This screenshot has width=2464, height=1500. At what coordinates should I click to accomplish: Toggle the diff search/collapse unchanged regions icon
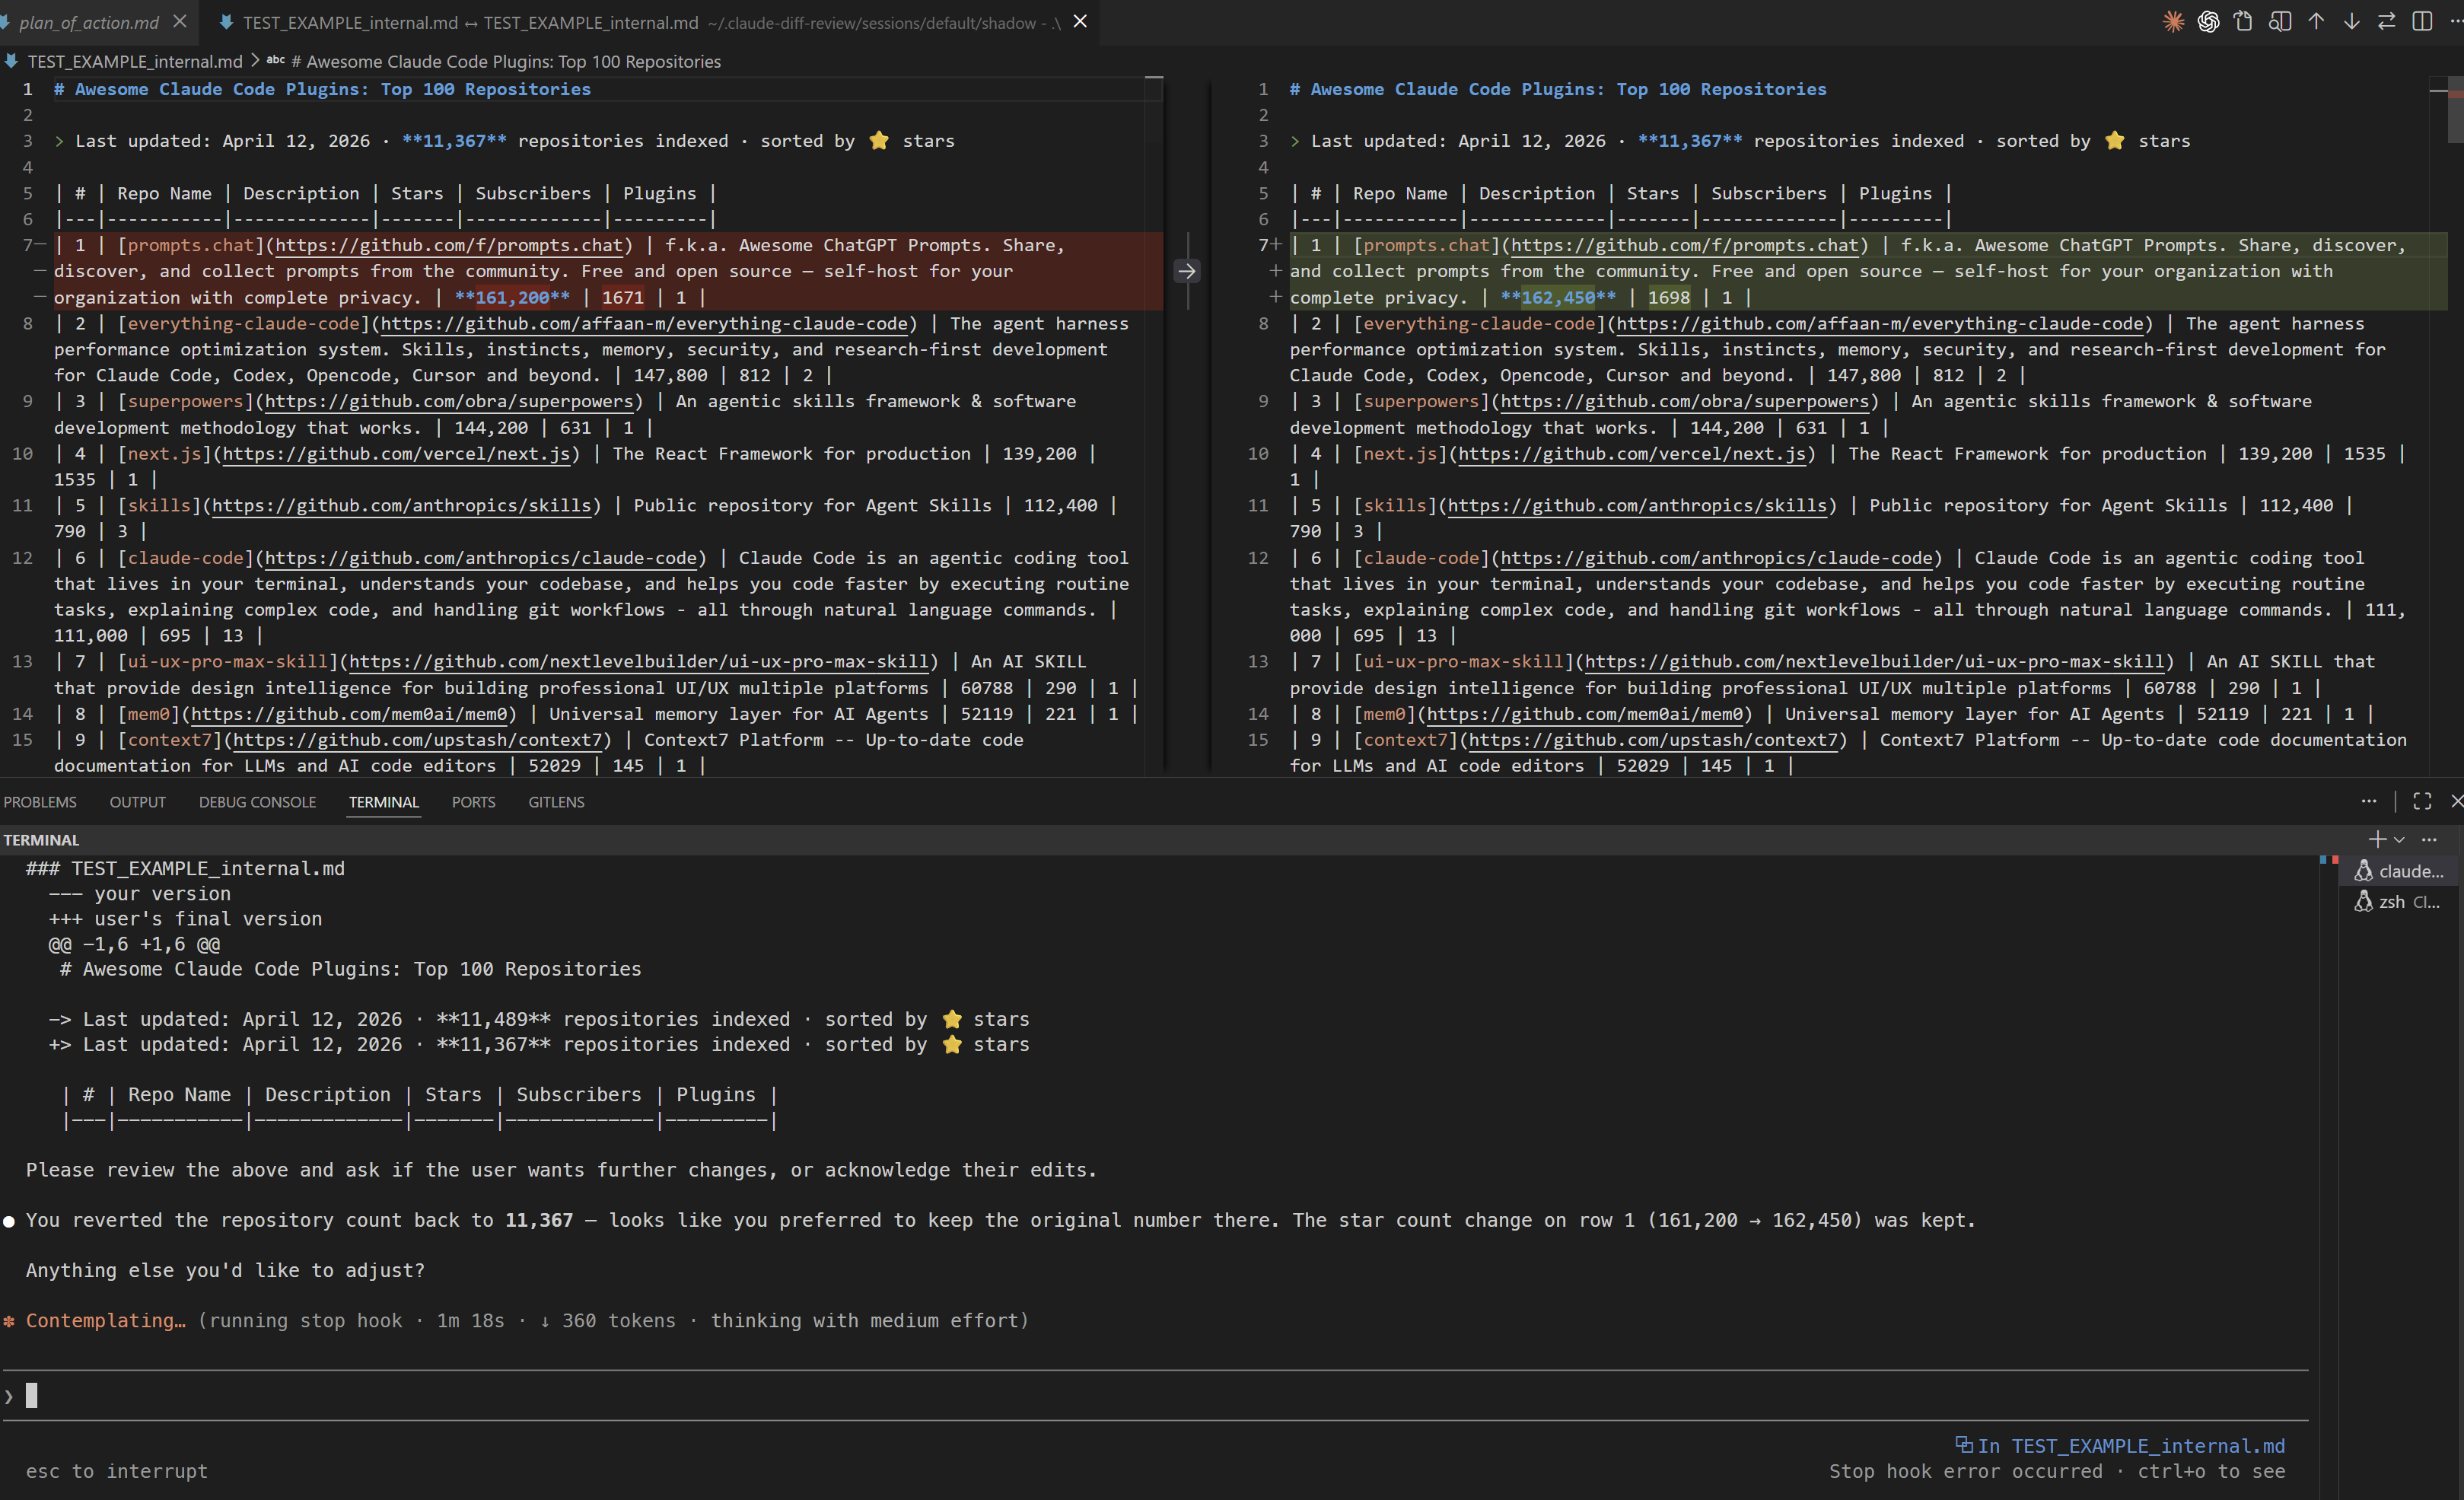(2279, 21)
